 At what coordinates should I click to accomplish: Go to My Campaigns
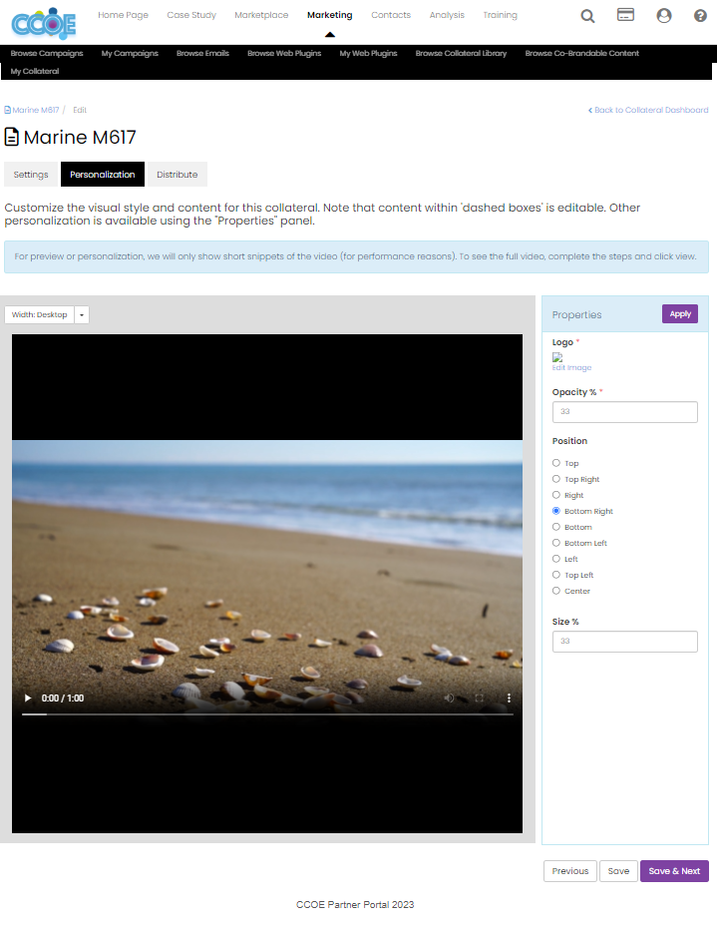[130, 53]
